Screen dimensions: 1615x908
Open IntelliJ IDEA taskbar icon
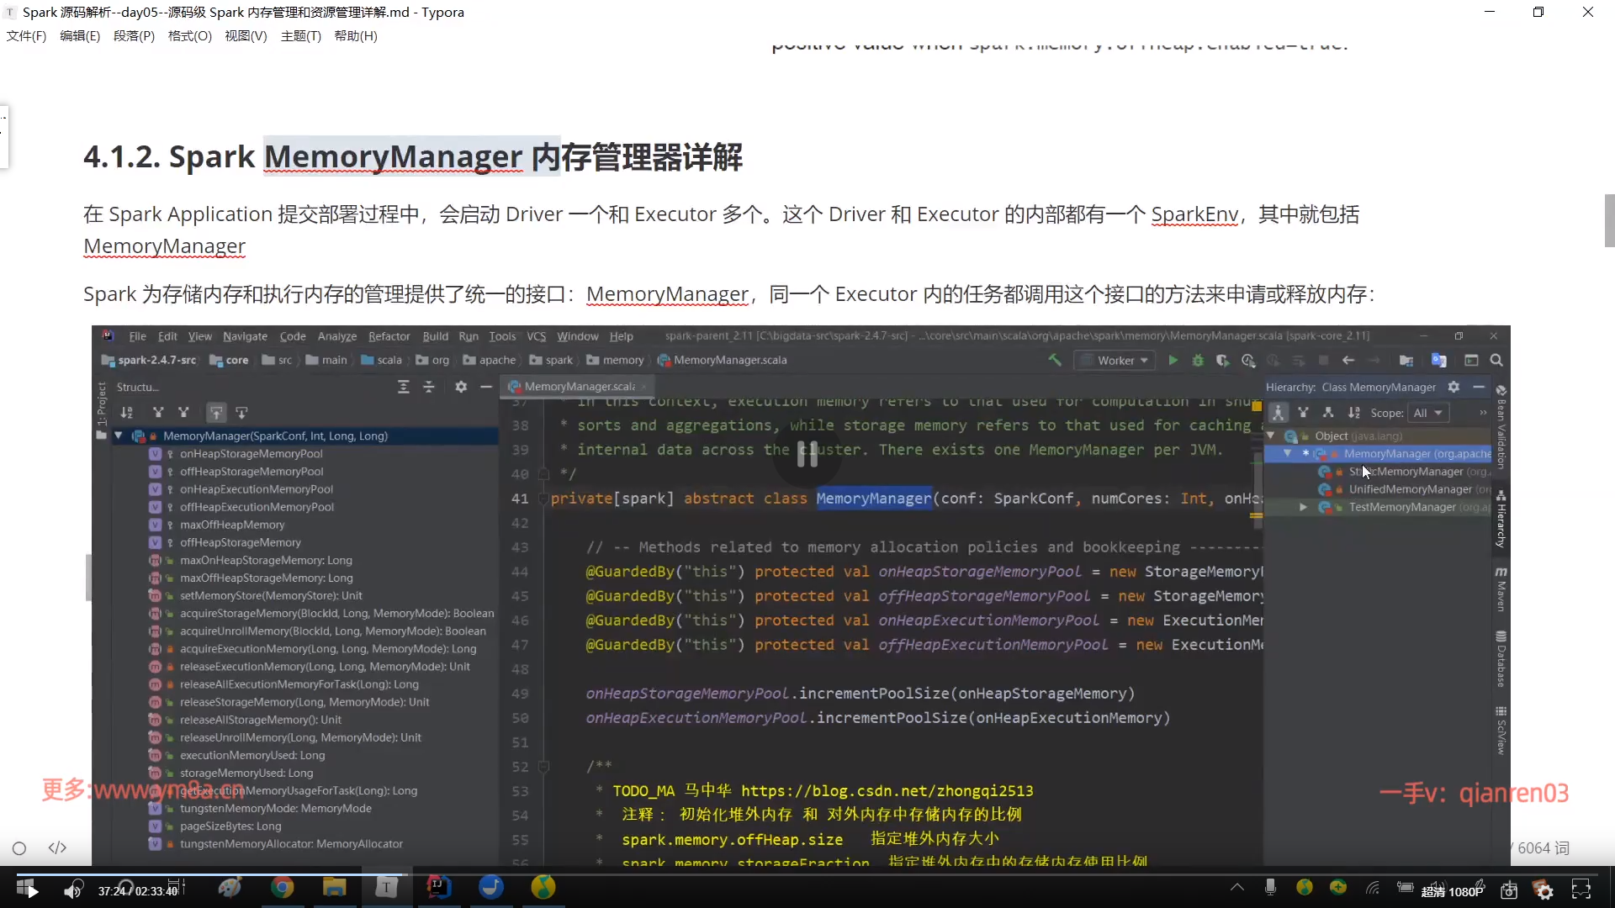click(x=439, y=888)
